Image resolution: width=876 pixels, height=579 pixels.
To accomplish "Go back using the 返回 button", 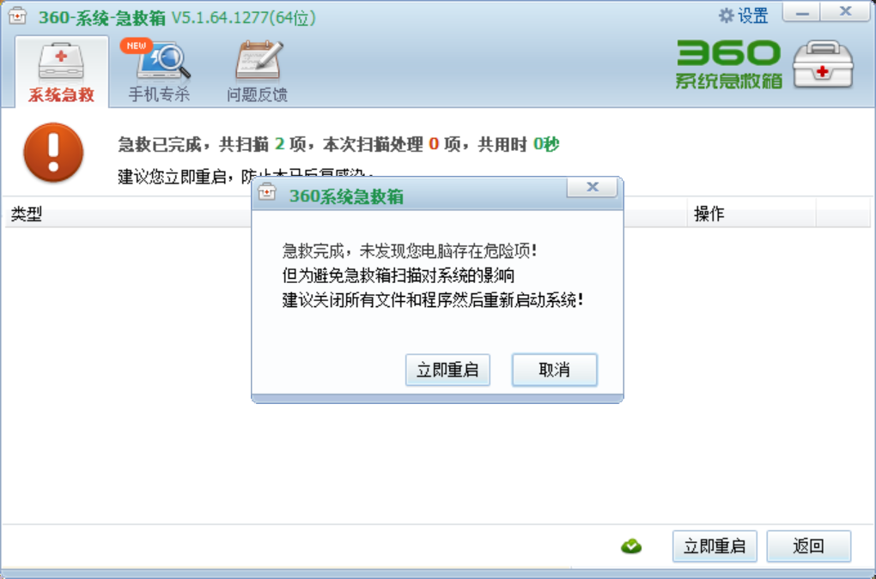I will [808, 546].
